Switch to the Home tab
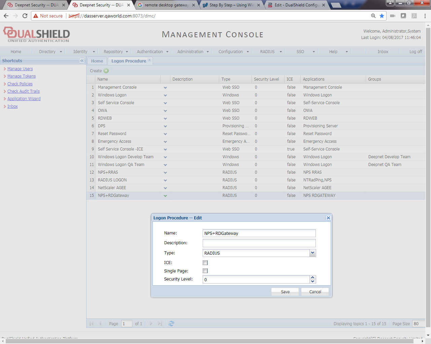 coord(97,61)
